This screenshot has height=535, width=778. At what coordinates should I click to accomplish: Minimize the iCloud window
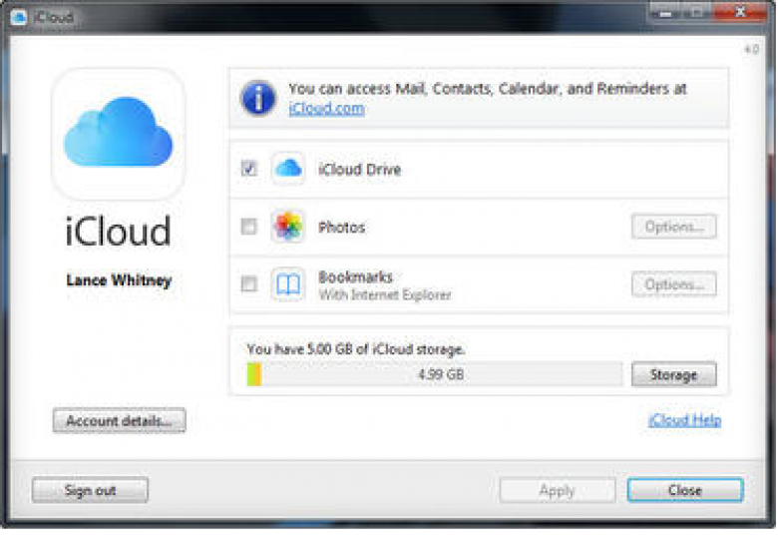[665, 12]
